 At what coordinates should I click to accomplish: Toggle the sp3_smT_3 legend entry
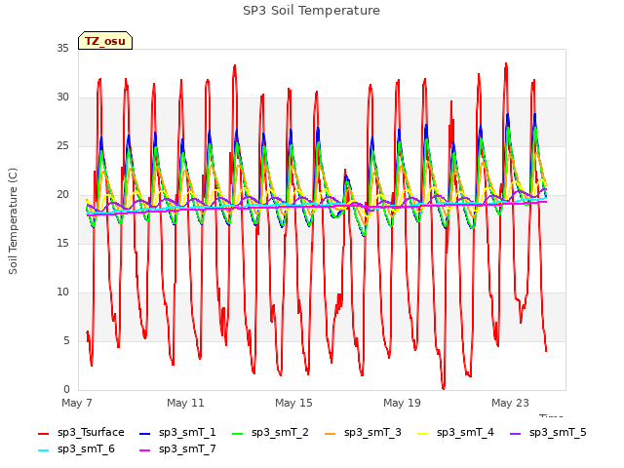(x=363, y=433)
